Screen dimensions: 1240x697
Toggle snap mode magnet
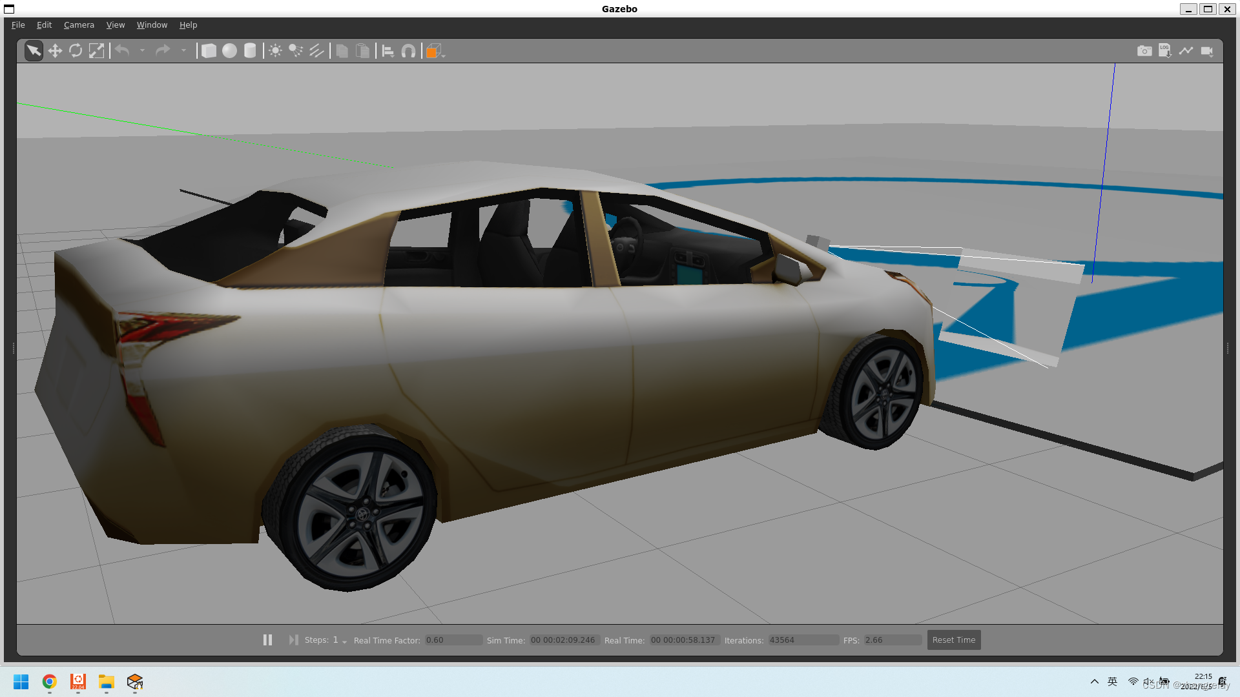(408, 51)
